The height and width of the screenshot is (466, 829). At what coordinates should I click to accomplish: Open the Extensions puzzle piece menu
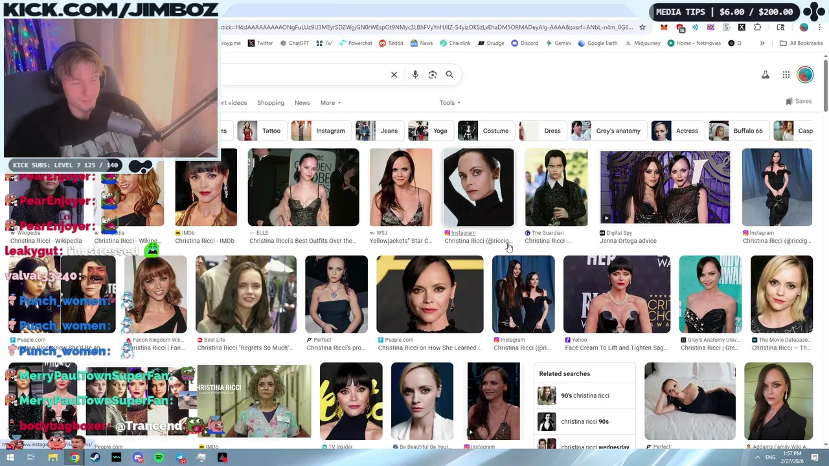point(758,27)
